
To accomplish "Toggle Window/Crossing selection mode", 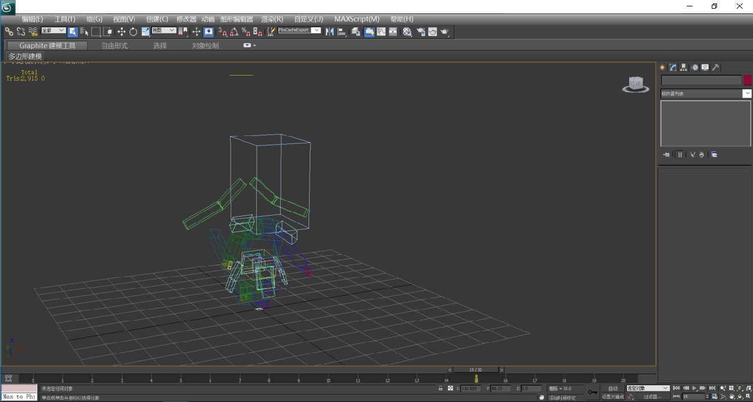I will point(107,31).
